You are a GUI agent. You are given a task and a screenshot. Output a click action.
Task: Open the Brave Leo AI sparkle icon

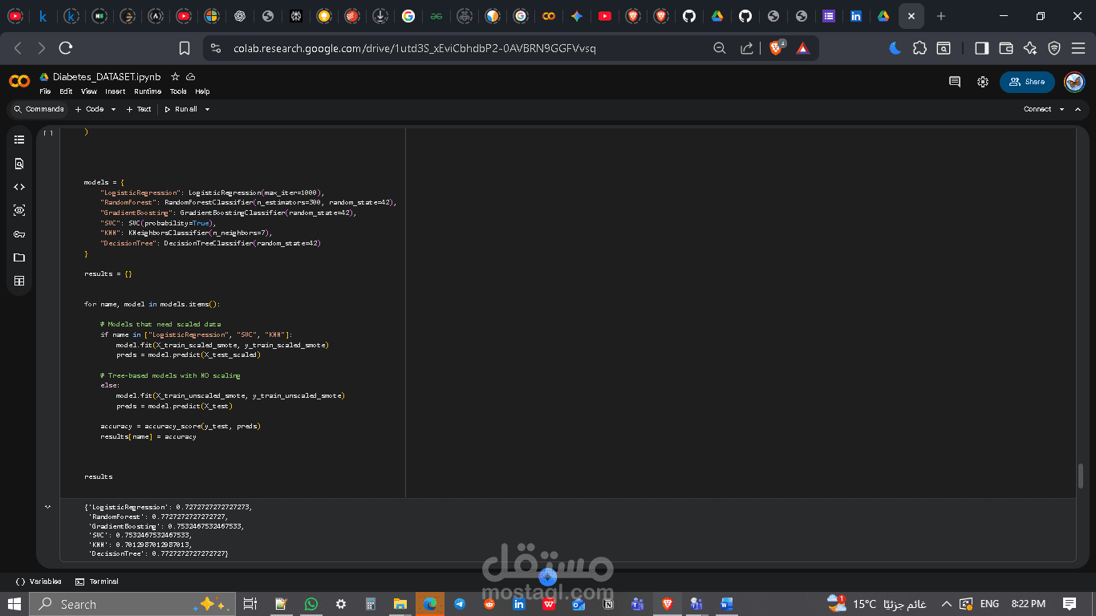(1030, 48)
